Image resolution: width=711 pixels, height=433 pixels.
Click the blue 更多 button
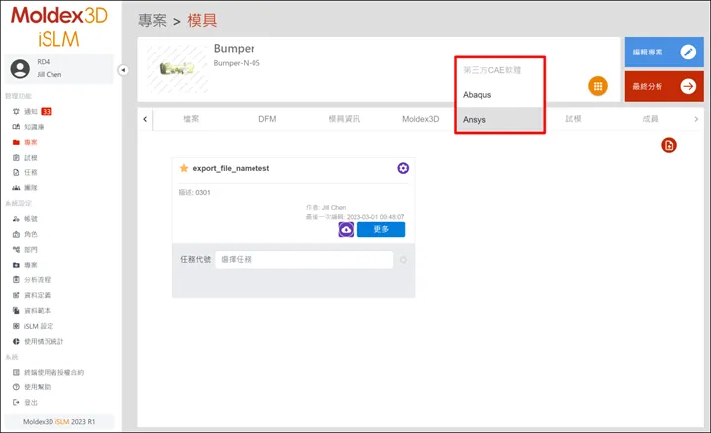pos(381,229)
